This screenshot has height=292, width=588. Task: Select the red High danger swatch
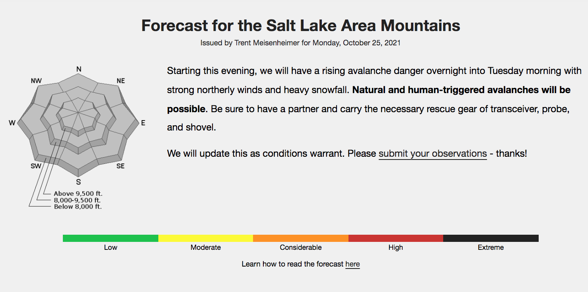[x=396, y=238]
